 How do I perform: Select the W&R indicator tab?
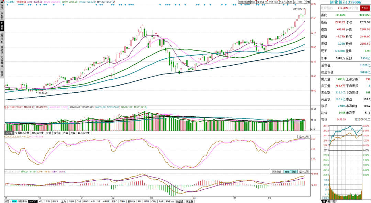[x=71, y=201]
